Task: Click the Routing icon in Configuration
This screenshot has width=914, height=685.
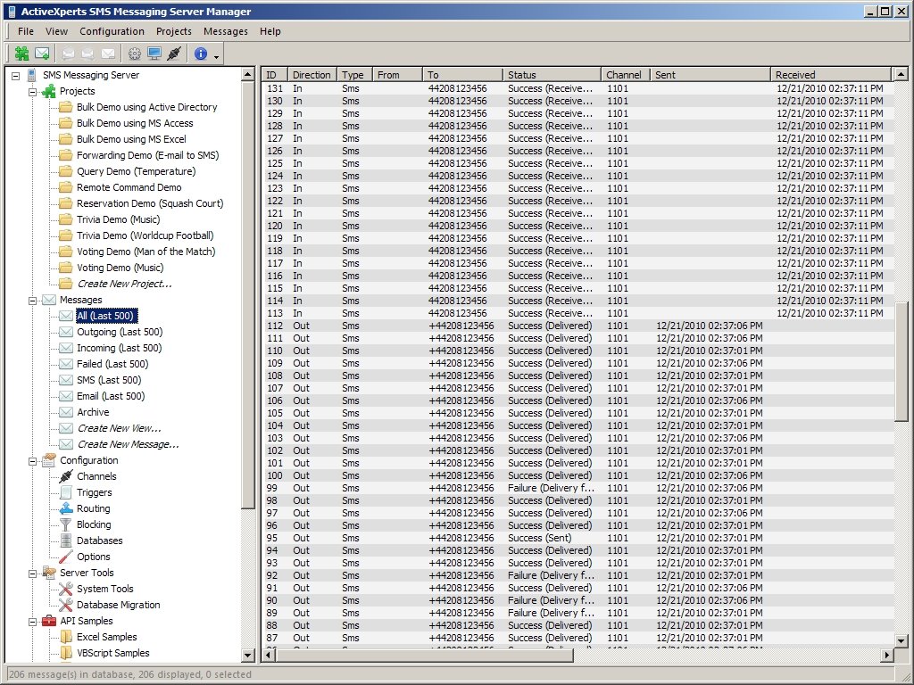Action: pyautogui.click(x=66, y=508)
